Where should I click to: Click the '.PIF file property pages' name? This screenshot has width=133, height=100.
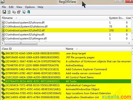pyautogui.click(x=80, y=57)
